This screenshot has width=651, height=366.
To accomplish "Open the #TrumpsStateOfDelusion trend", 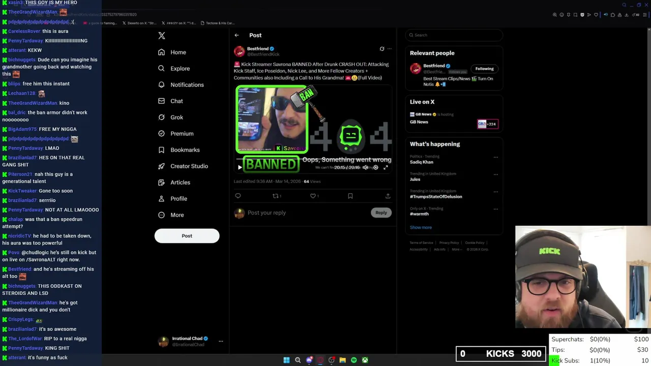I will [x=436, y=197].
